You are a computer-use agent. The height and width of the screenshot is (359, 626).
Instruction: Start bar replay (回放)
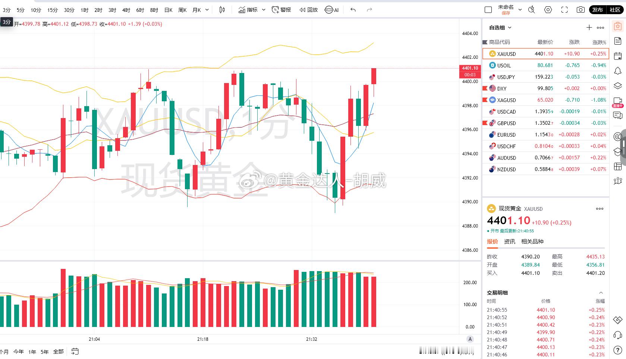click(x=308, y=10)
